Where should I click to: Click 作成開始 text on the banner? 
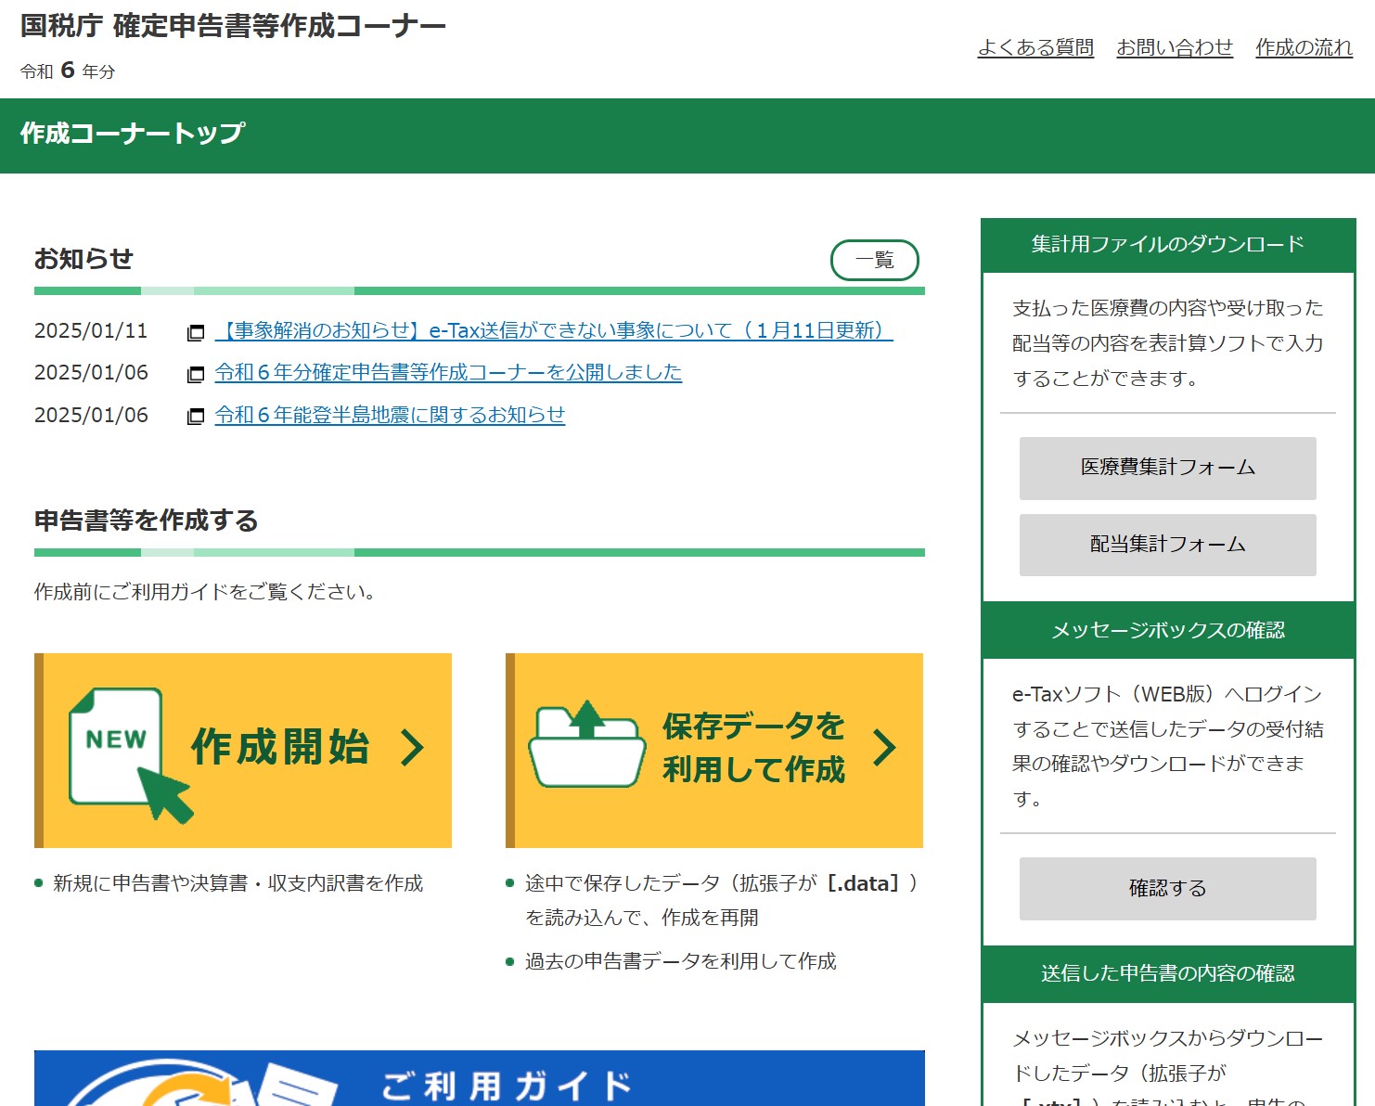pyautogui.click(x=280, y=748)
